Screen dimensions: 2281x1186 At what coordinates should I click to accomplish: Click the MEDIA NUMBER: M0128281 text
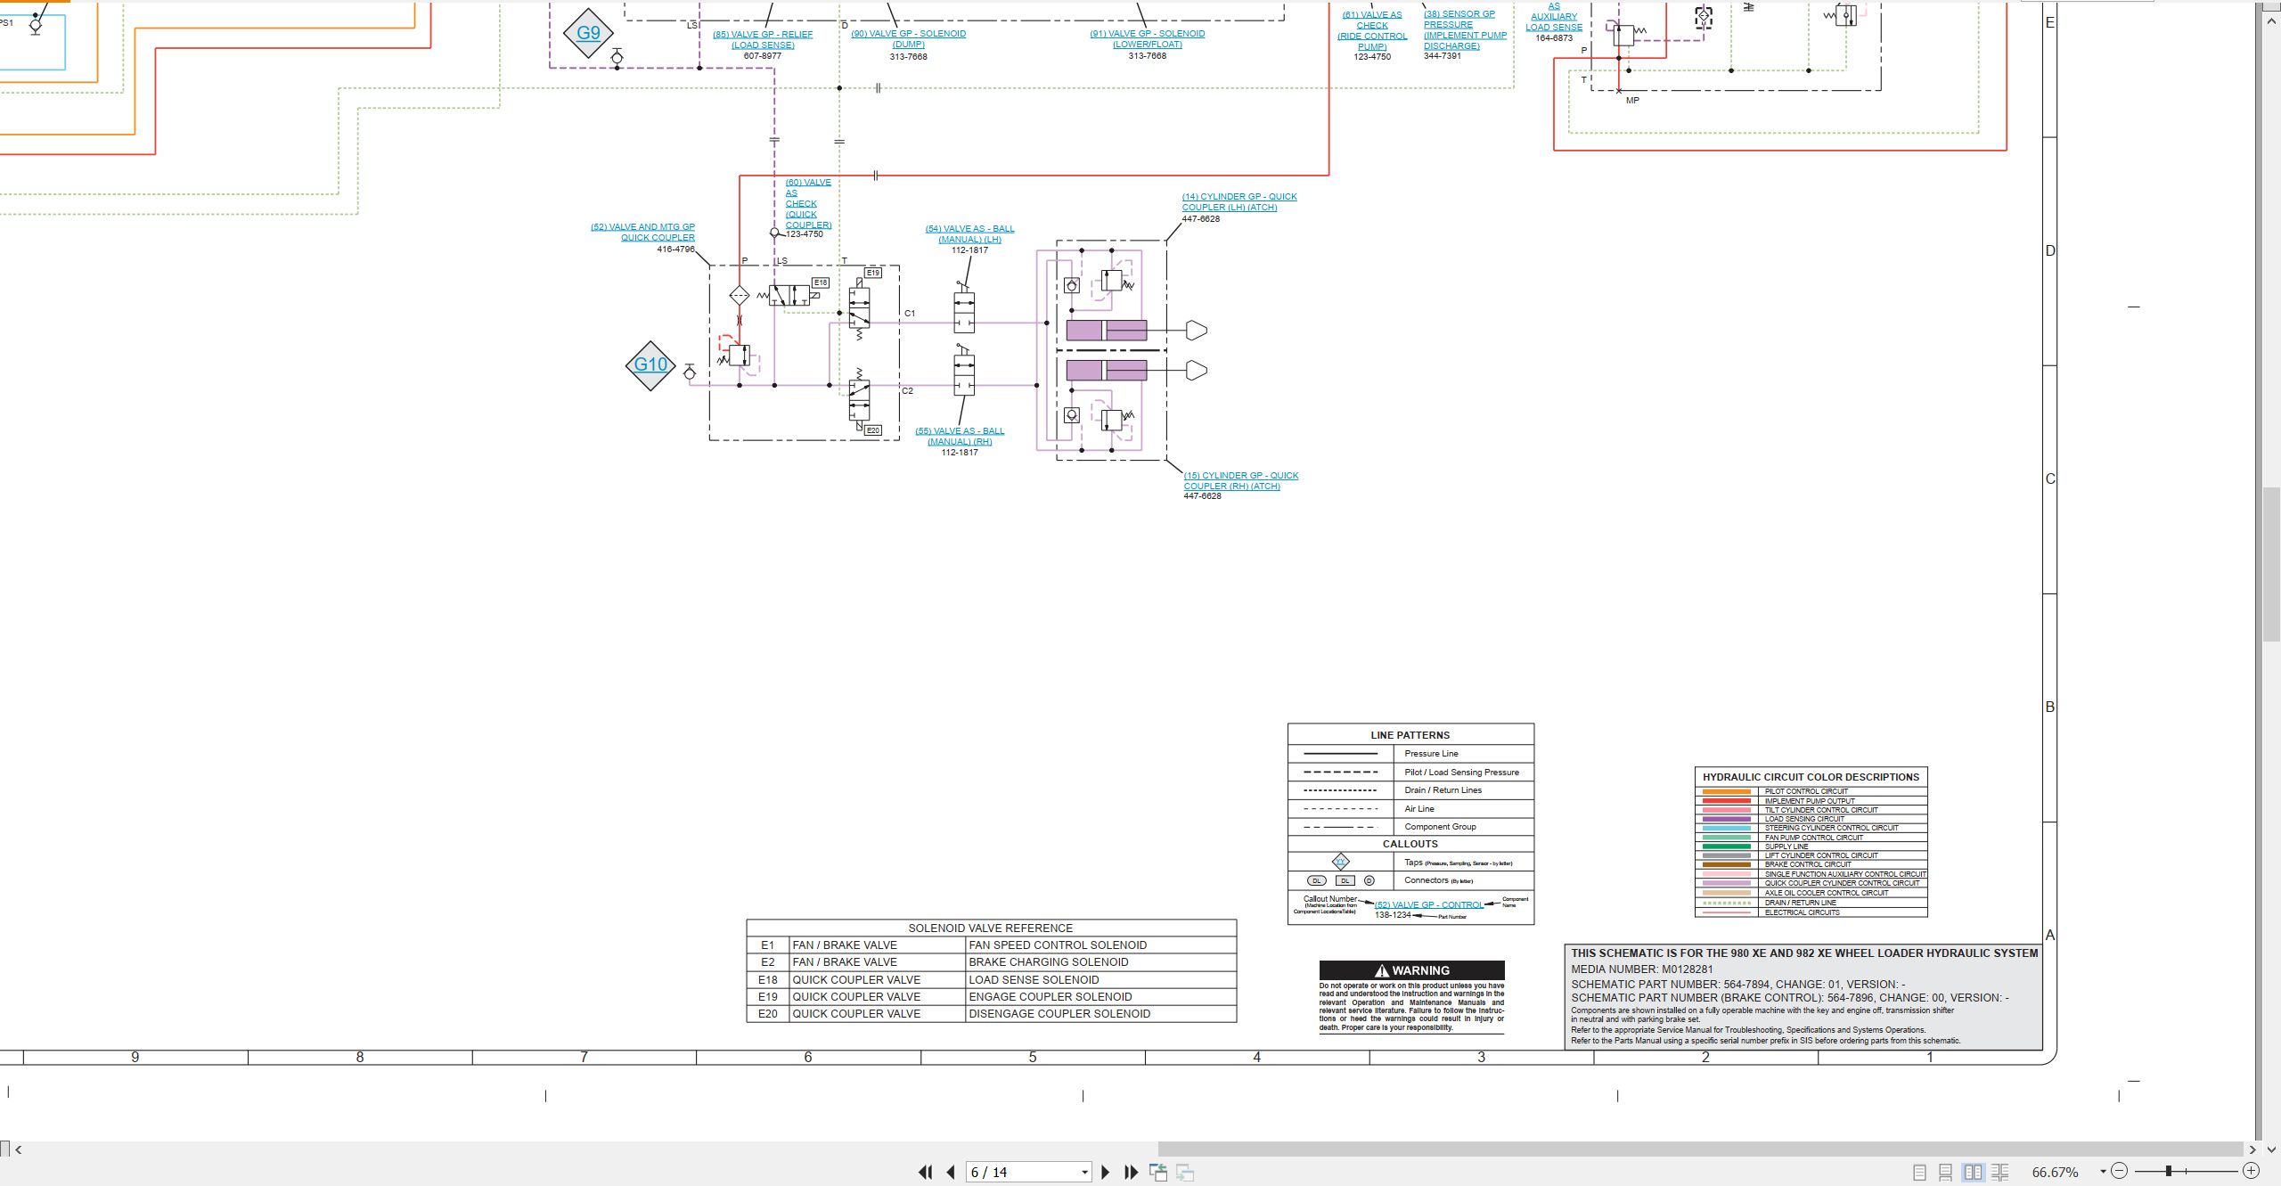tap(1642, 969)
